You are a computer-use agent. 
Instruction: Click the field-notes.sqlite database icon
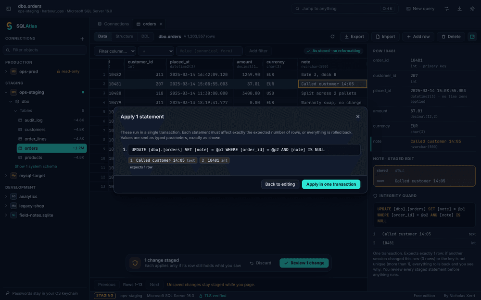pos(13,215)
